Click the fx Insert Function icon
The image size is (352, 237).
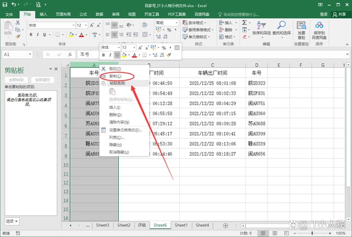coord(70,54)
